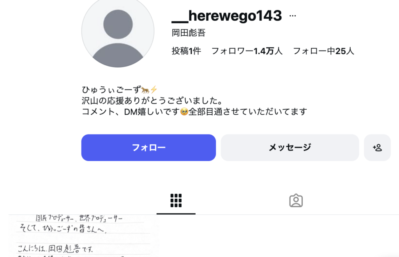Click the default gray profile avatar

pos(118,32)
